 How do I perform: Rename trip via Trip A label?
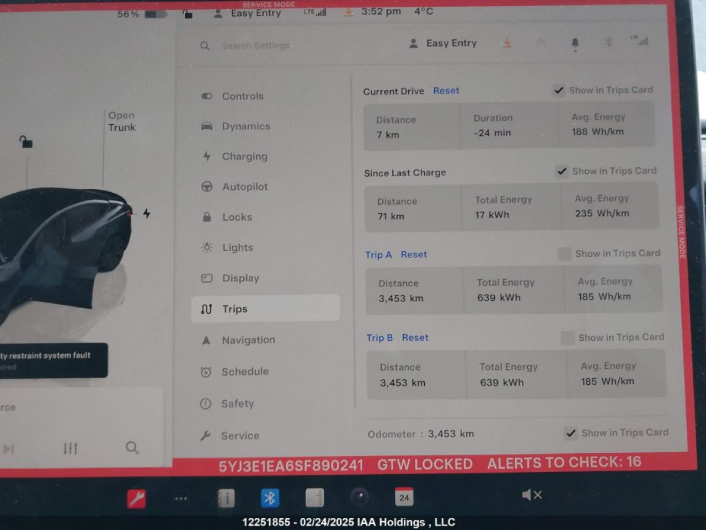pyautogui.click(x=378, y=255)
